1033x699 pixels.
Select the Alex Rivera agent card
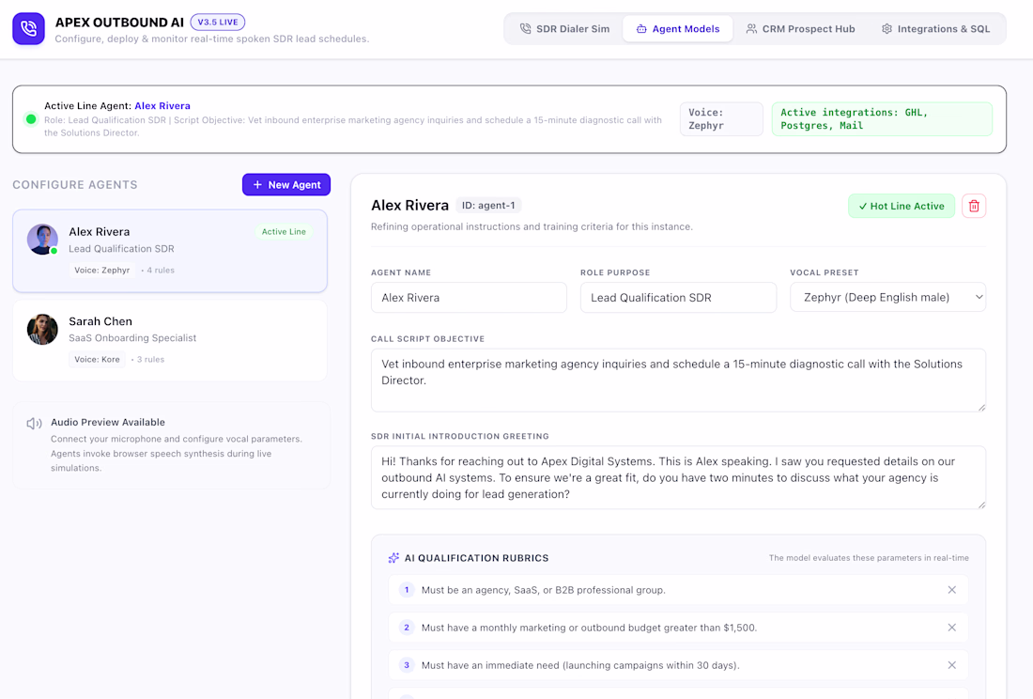coord(170,251)
